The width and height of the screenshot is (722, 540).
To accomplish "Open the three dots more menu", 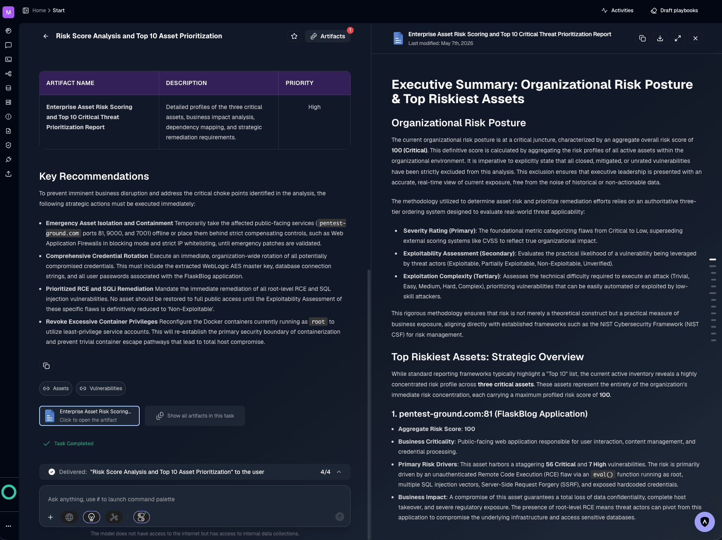I will click(x=8, y=526).
